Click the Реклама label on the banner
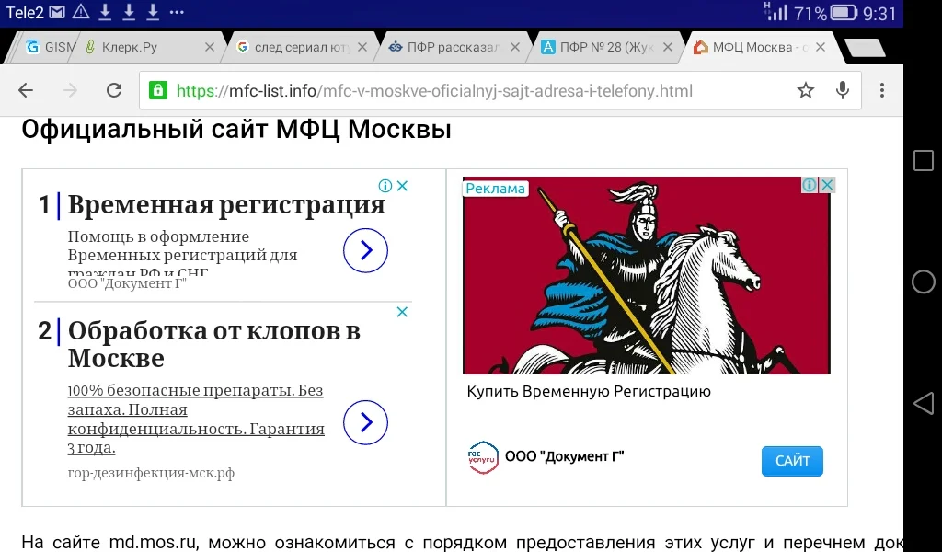942x552 pixels. click(x=495, y=189)
